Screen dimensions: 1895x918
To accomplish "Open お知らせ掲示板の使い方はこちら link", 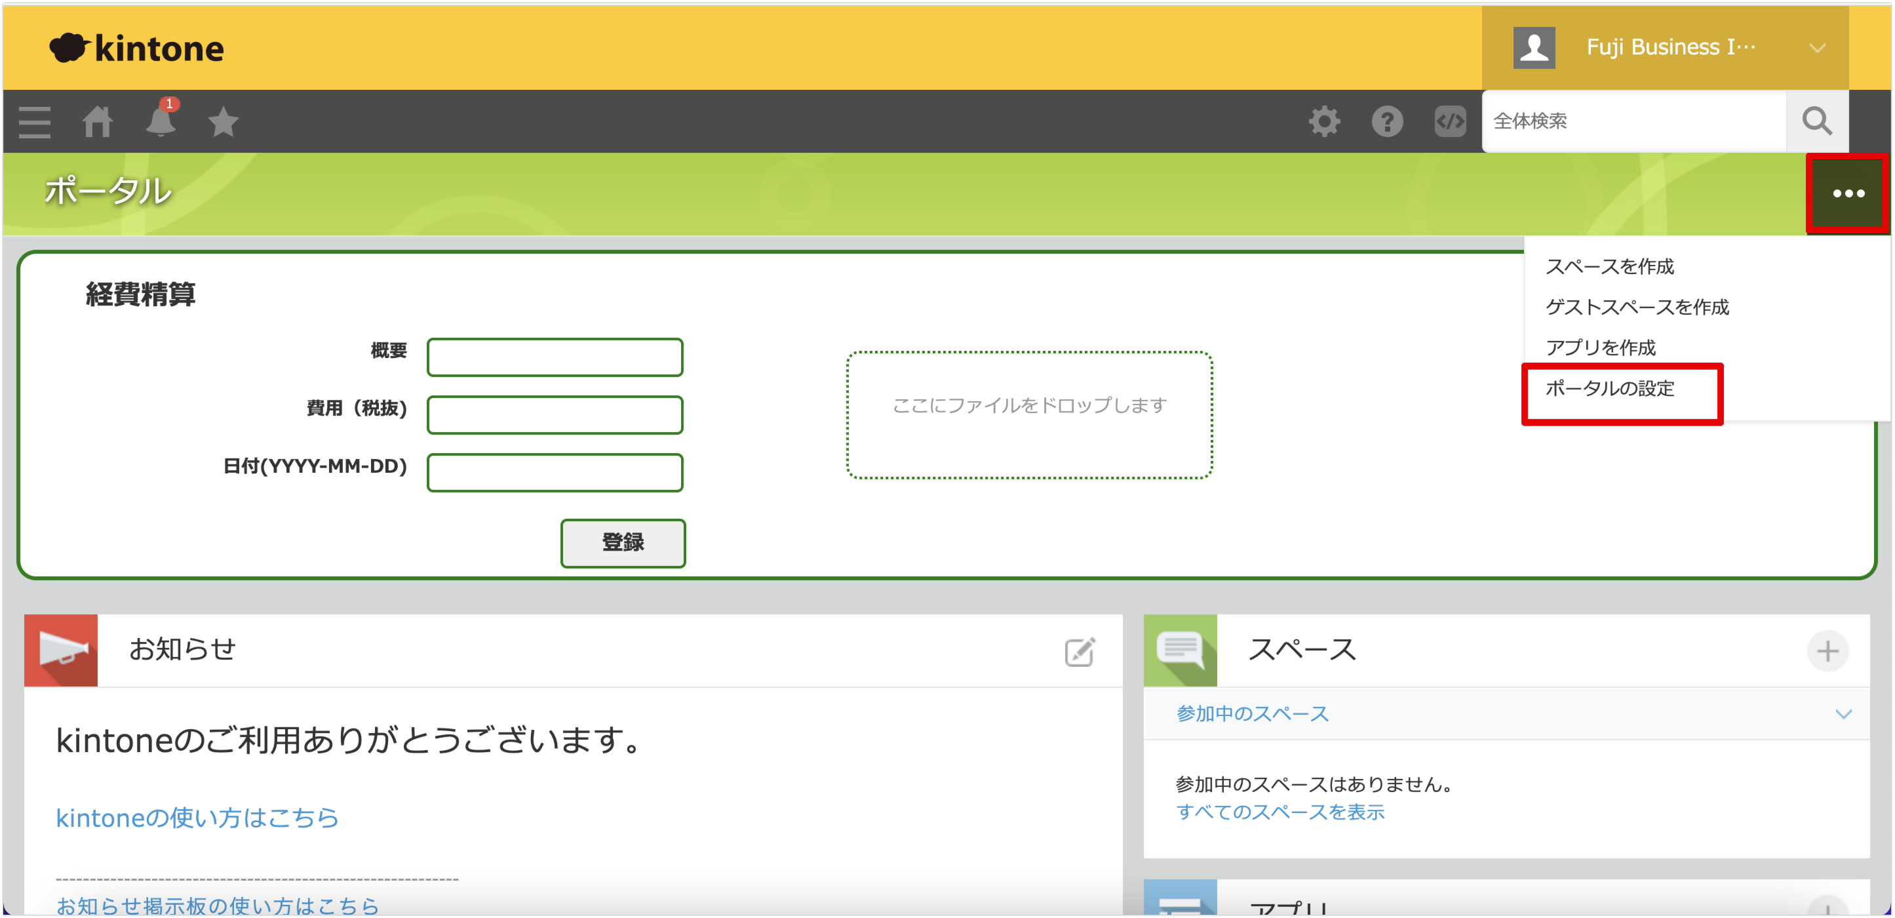I will pos(218,906).
